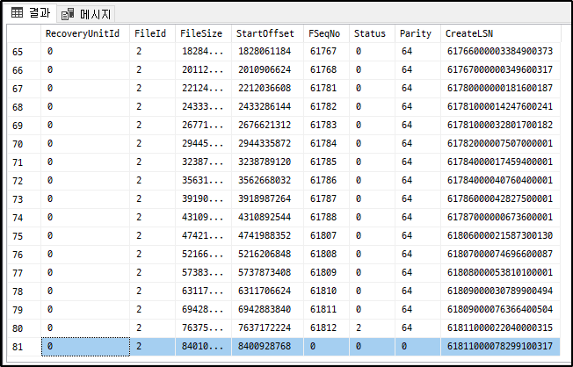Click StartOffset cell 2010906624
The image size is (573, 367).
267,69
